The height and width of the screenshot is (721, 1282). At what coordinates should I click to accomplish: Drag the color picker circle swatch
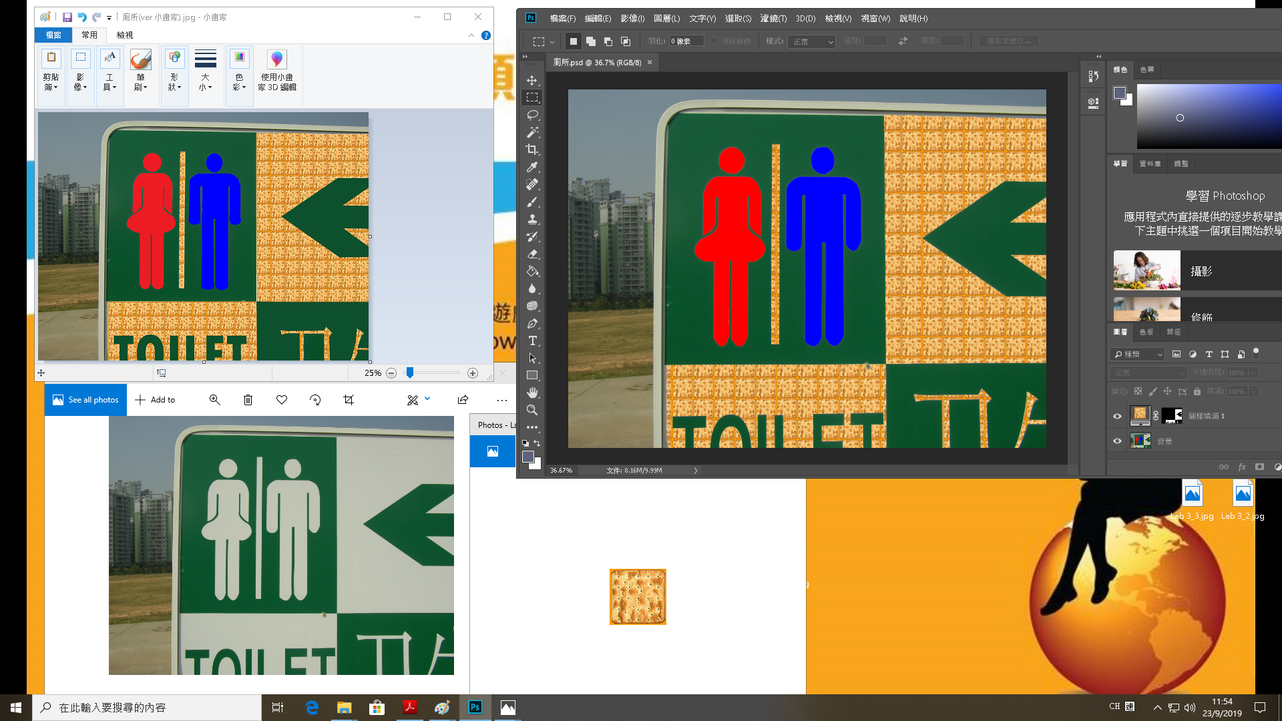(1180, 118)
